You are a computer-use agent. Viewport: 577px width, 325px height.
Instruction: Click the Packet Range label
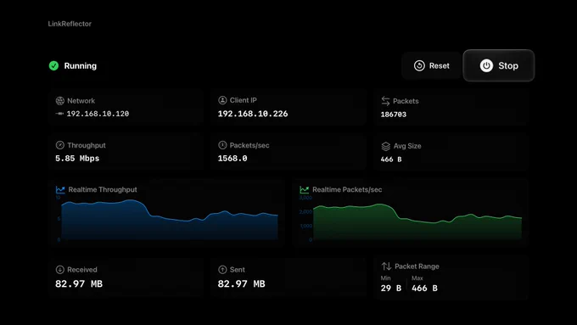click(417, 266)
